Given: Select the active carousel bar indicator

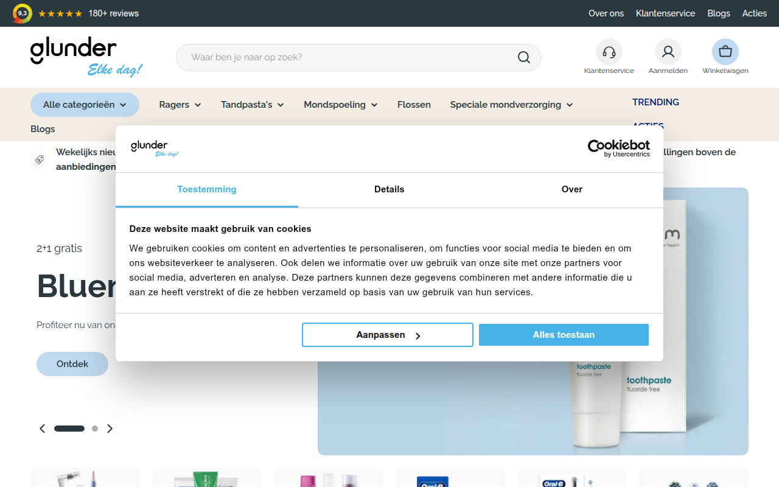Looking at the screenshot, I should click(x=69, y=429).
